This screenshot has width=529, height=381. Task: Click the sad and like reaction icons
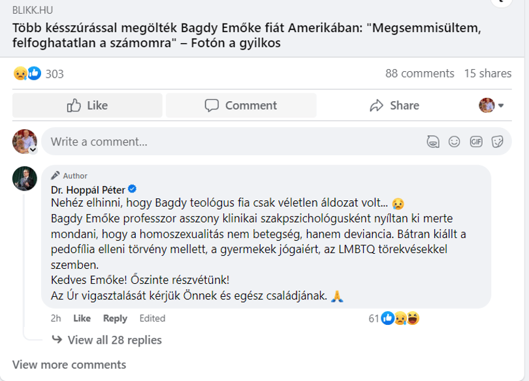[x=27, y=74]
